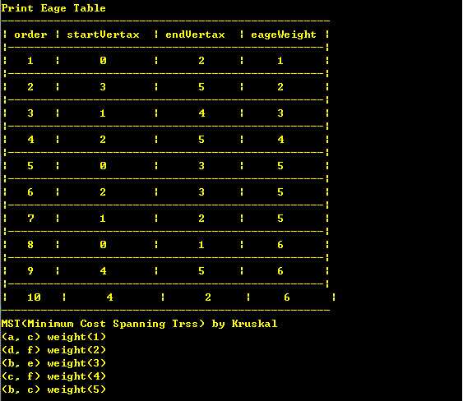Pick endVertax value 4 in order row 3

[201, 113]
